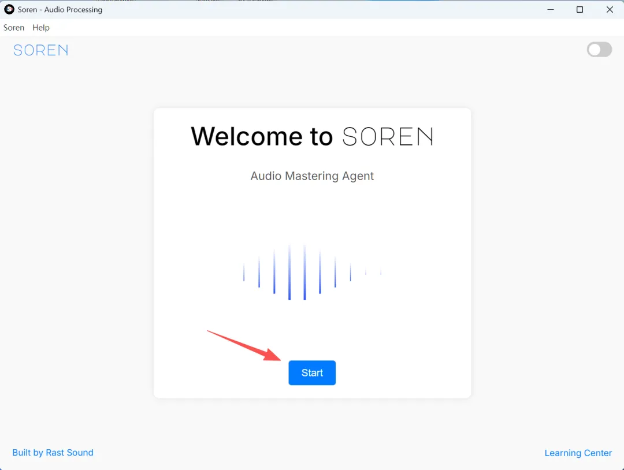Flip the toggle switch at top right
624x470 pixels.
(599, 50)
